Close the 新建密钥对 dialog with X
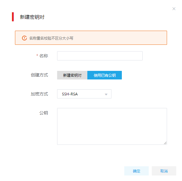The height and width of the screenshot is (181, 182). [174, 9]
